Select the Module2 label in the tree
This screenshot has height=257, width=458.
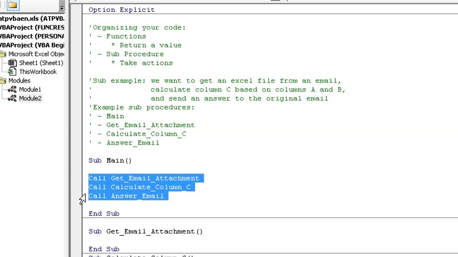point(30,98)
